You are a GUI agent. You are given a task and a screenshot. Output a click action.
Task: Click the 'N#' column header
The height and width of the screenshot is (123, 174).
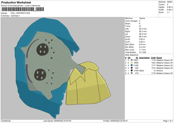[129, 58]
